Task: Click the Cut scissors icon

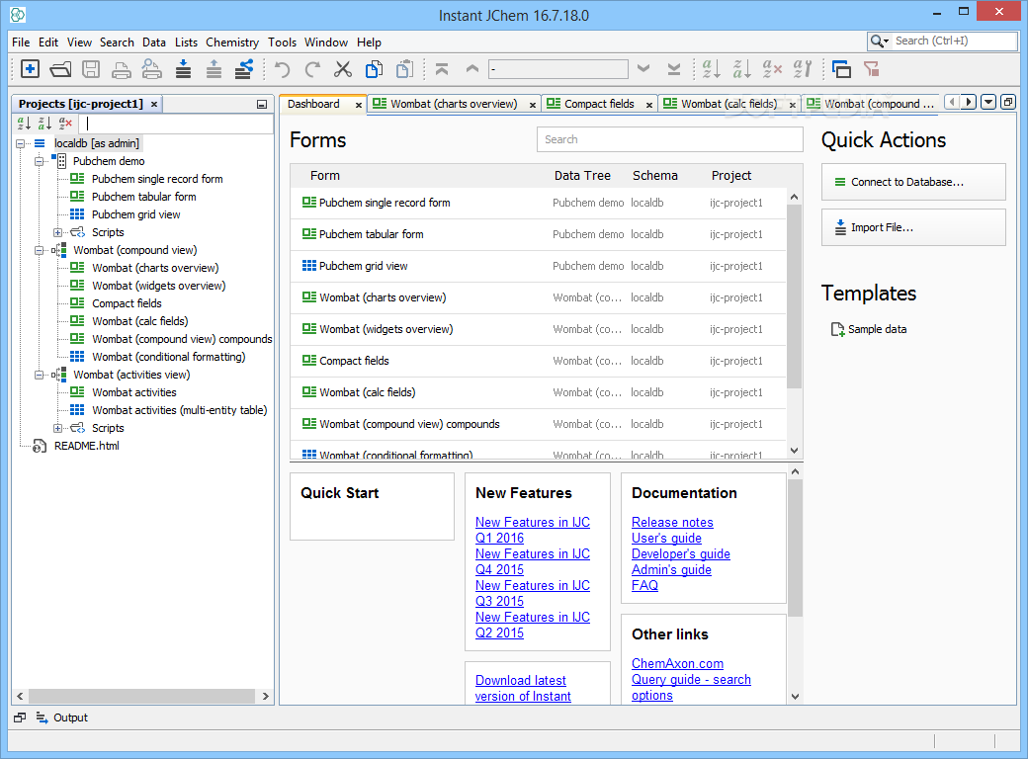Action: click(343, 69)
